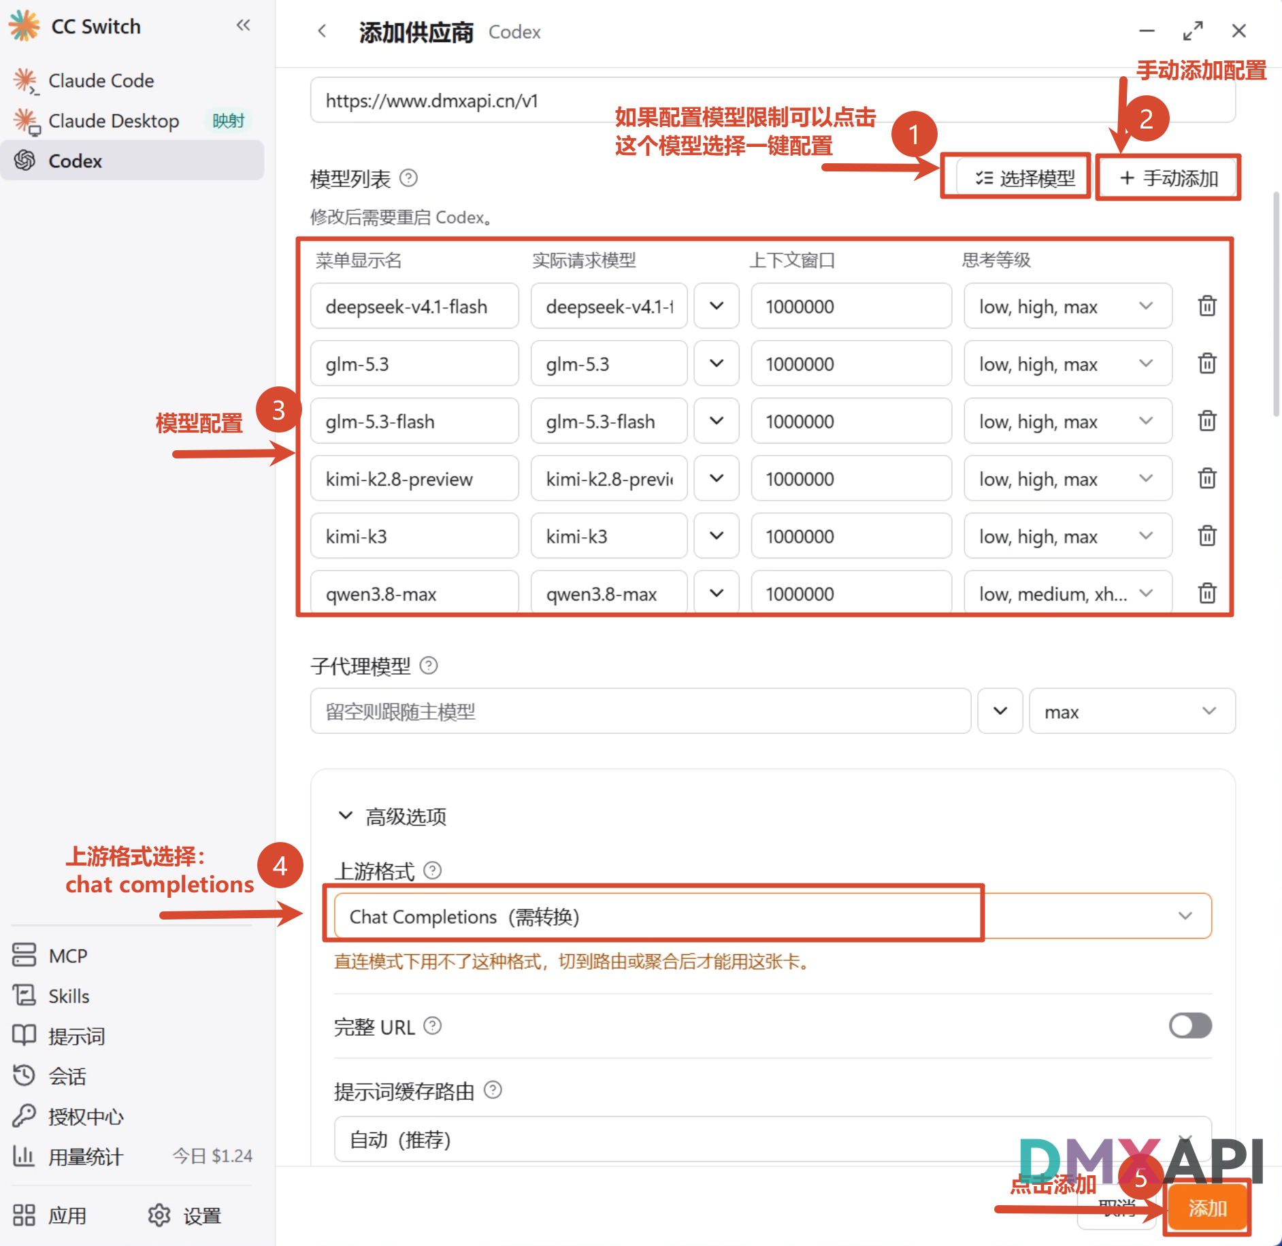The height and width of the screenshot is (1246, 1282).
Task: Collapse the 高级选项 section
Action: (x=393, y=815)
